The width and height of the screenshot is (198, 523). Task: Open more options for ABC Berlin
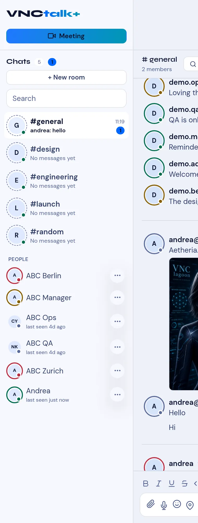117,275
